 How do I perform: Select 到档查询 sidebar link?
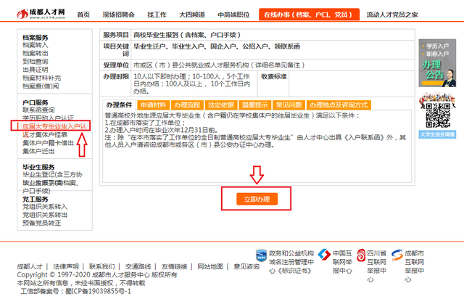point(36,62)
